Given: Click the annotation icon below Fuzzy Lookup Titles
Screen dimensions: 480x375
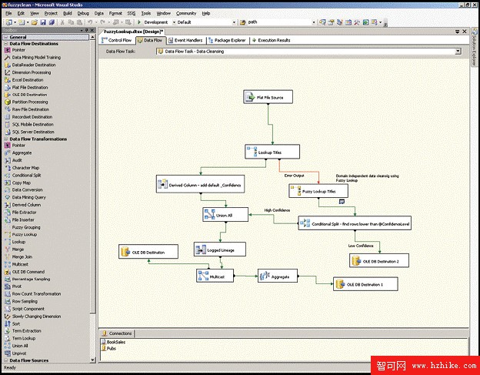Looking at the screenshot, I should 342,202.
